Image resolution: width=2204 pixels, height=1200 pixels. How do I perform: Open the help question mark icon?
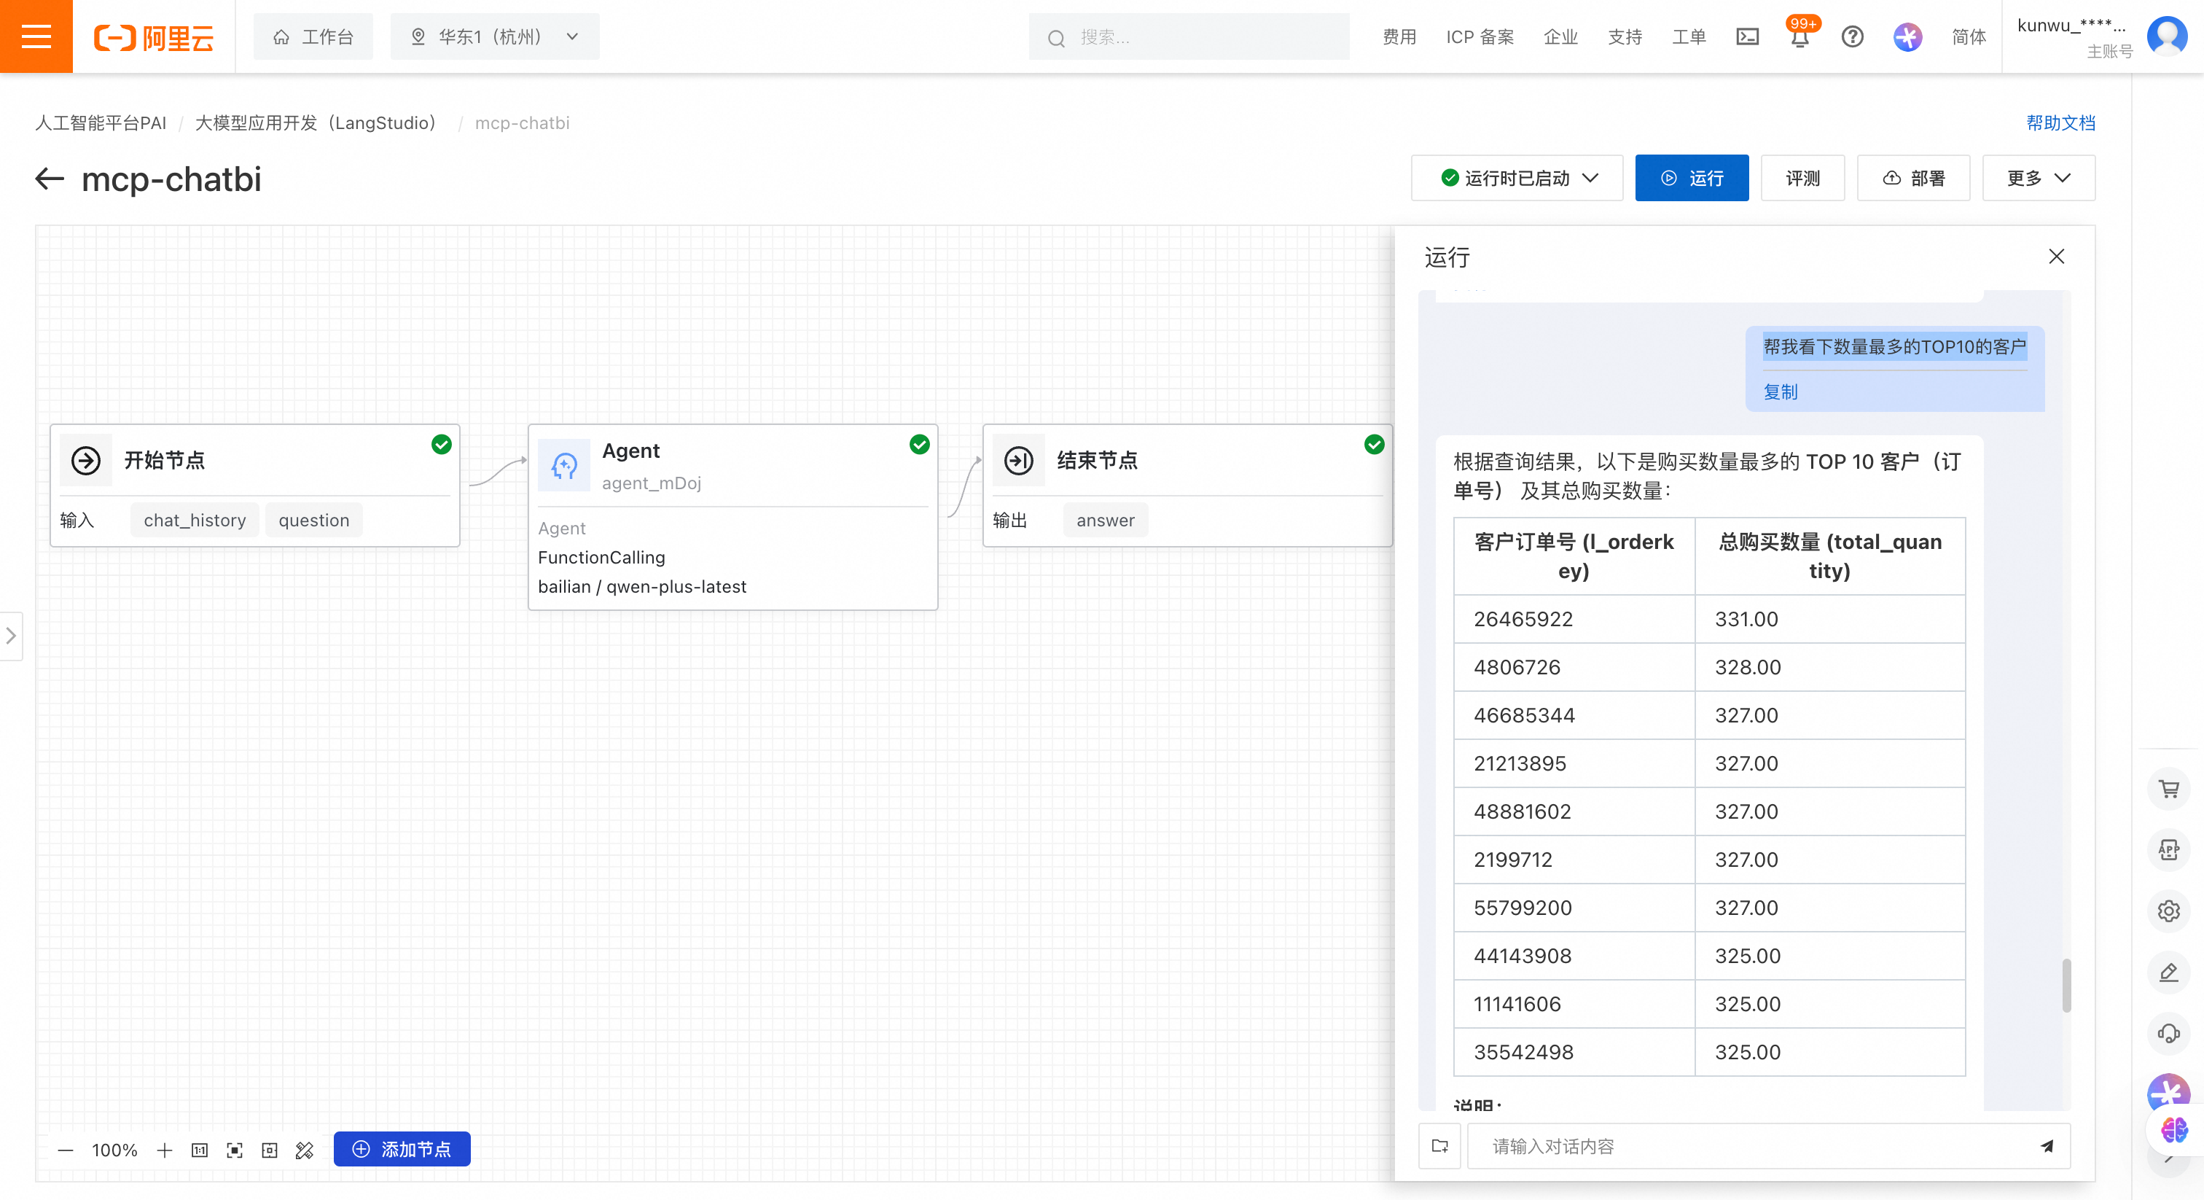[x=1853, y=36]
